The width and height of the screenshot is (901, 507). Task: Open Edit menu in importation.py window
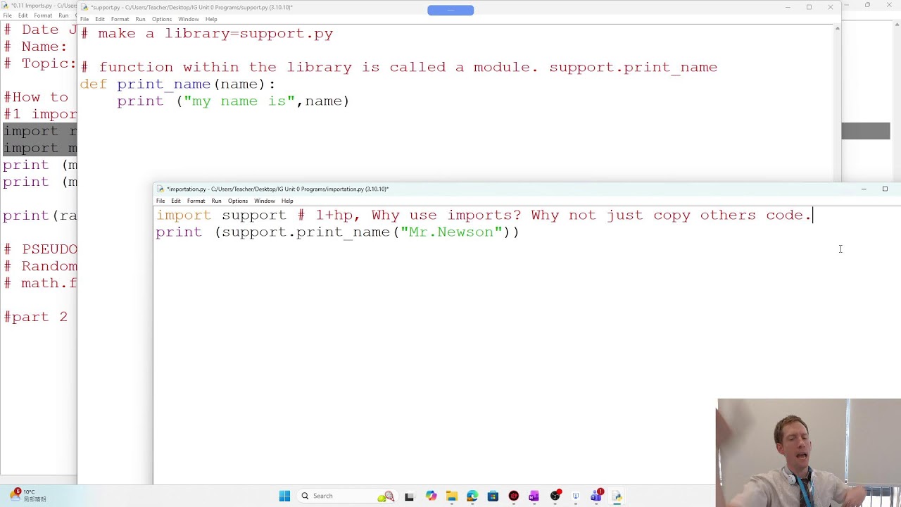click(176, 201)
